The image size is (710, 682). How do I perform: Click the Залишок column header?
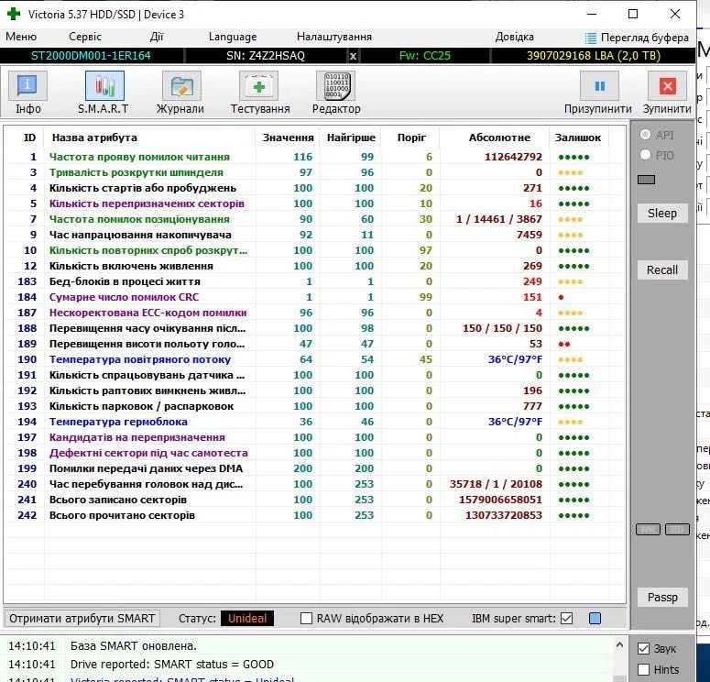[x=578, y=137]
